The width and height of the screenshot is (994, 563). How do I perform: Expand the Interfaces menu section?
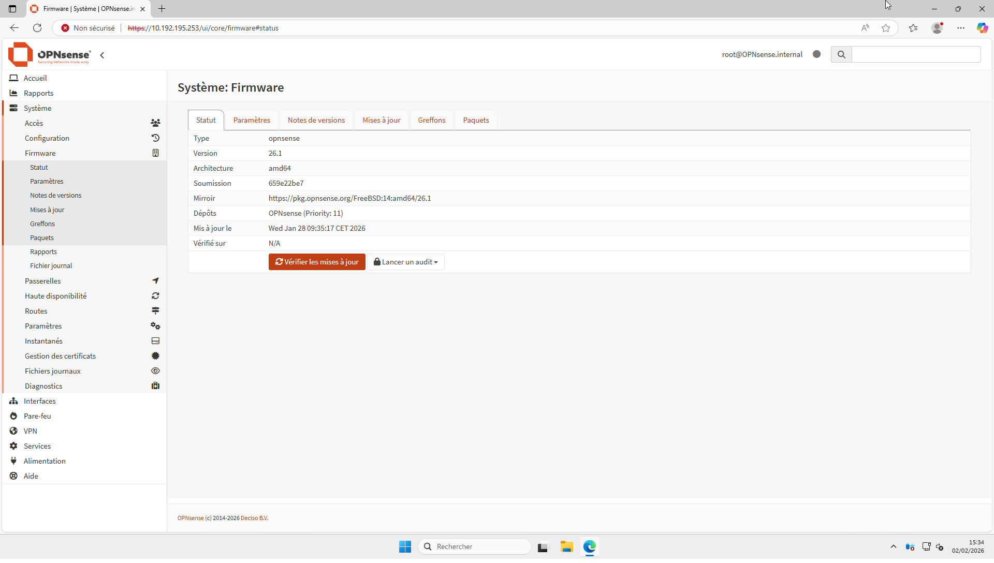[x=40, y=401]
